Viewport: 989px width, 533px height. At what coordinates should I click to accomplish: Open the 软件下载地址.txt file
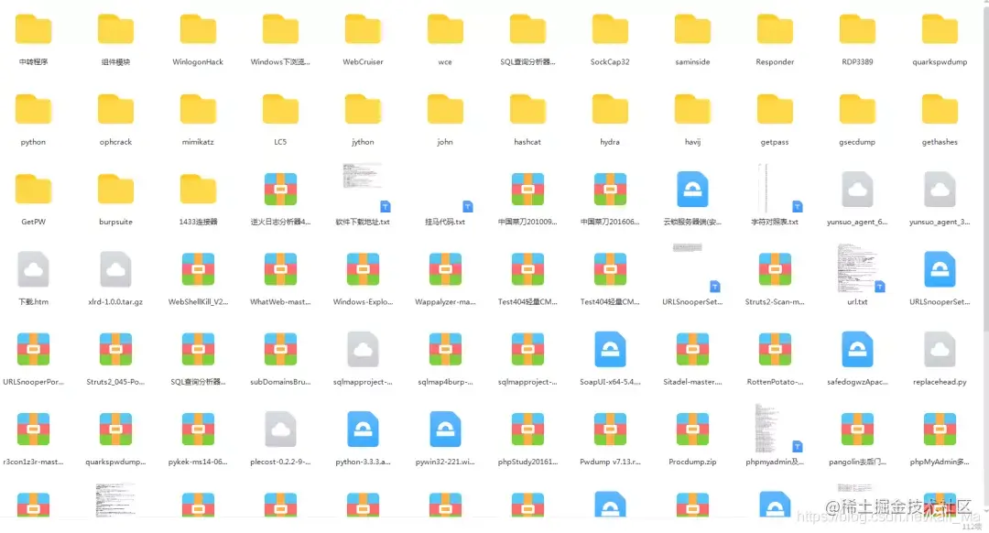[365, 188]
